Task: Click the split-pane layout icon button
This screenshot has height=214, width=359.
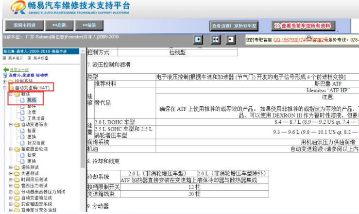Action: (x=215, y=40)
